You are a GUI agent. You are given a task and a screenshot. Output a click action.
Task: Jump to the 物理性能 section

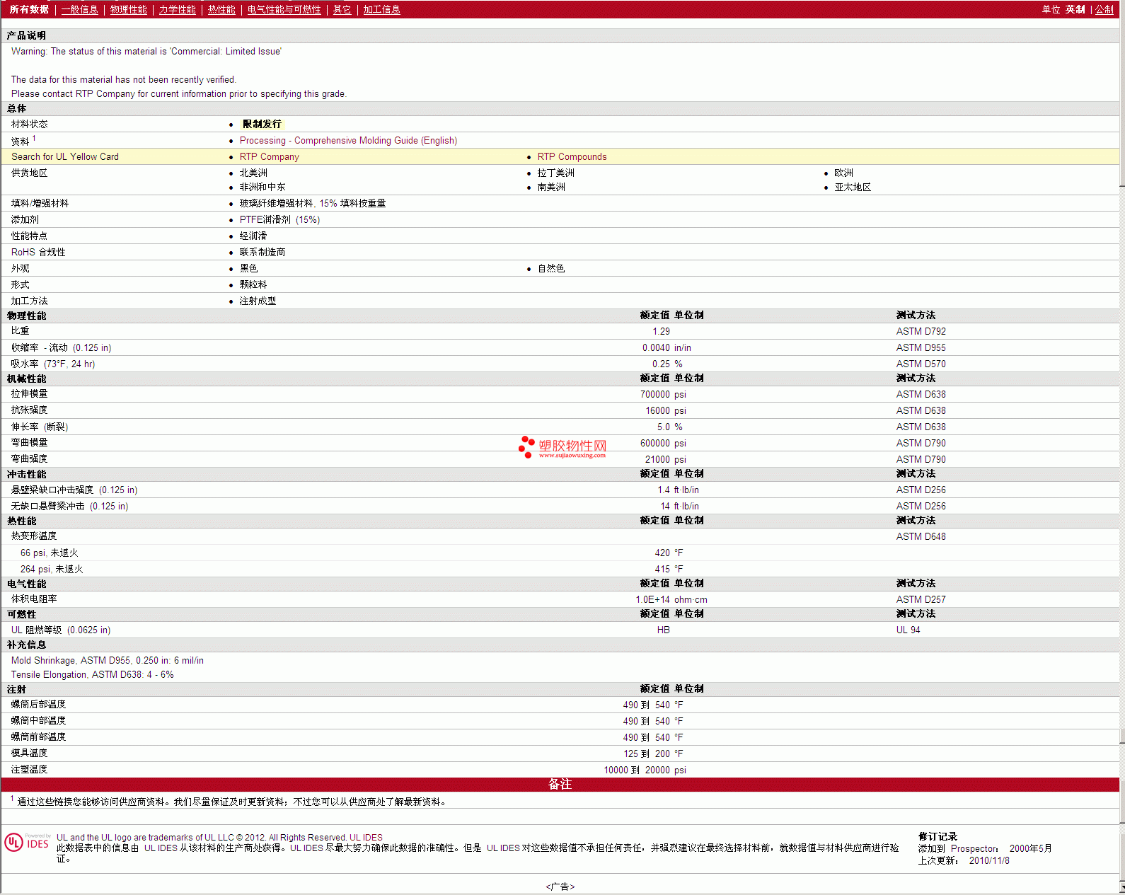pos(128,10)
